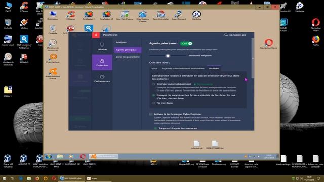
Task: Choose the Ne rien faire option
Action: coord(153,103)
